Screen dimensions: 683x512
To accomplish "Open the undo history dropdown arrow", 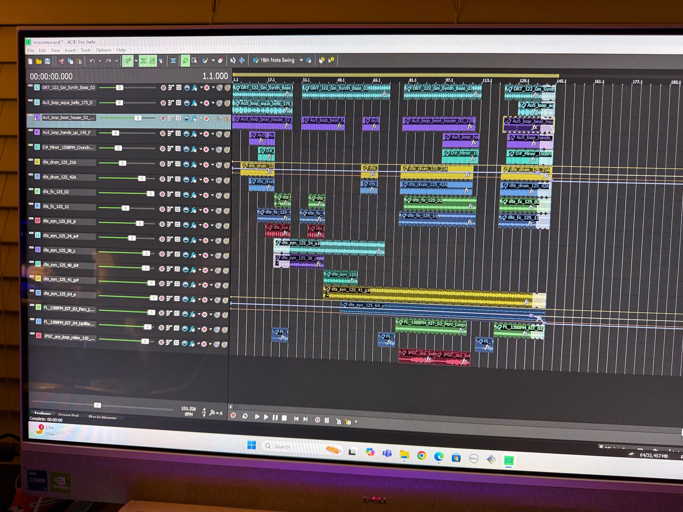I will tap(100, 61).
